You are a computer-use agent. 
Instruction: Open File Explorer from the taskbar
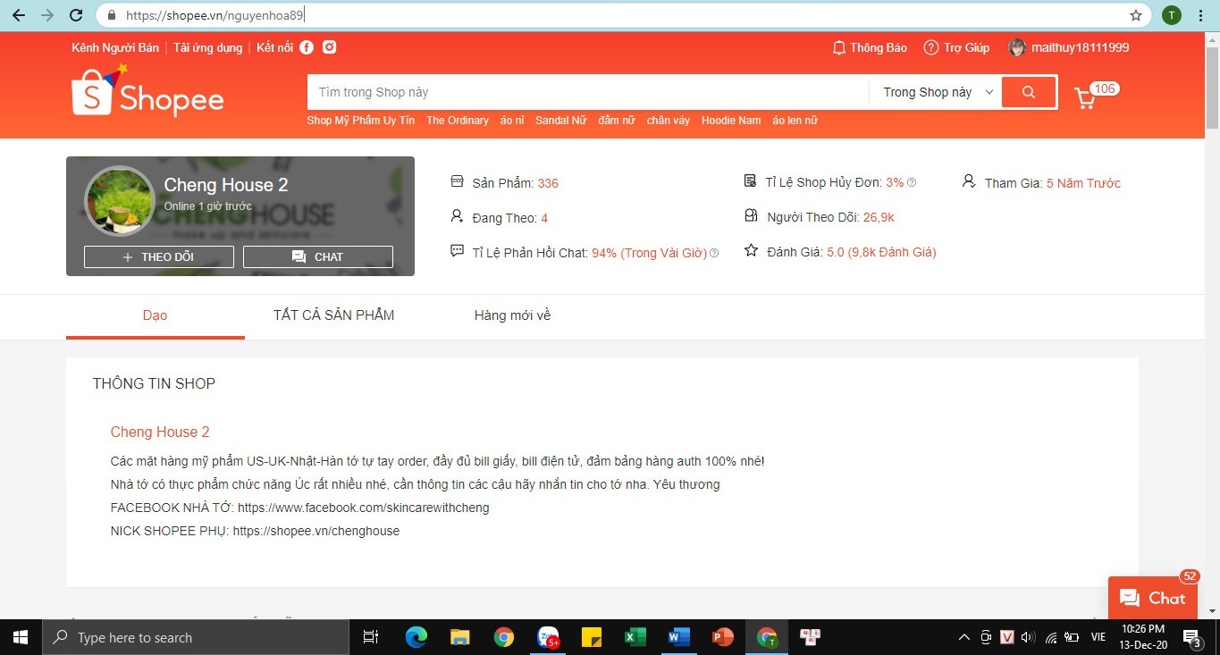point(459,637)
